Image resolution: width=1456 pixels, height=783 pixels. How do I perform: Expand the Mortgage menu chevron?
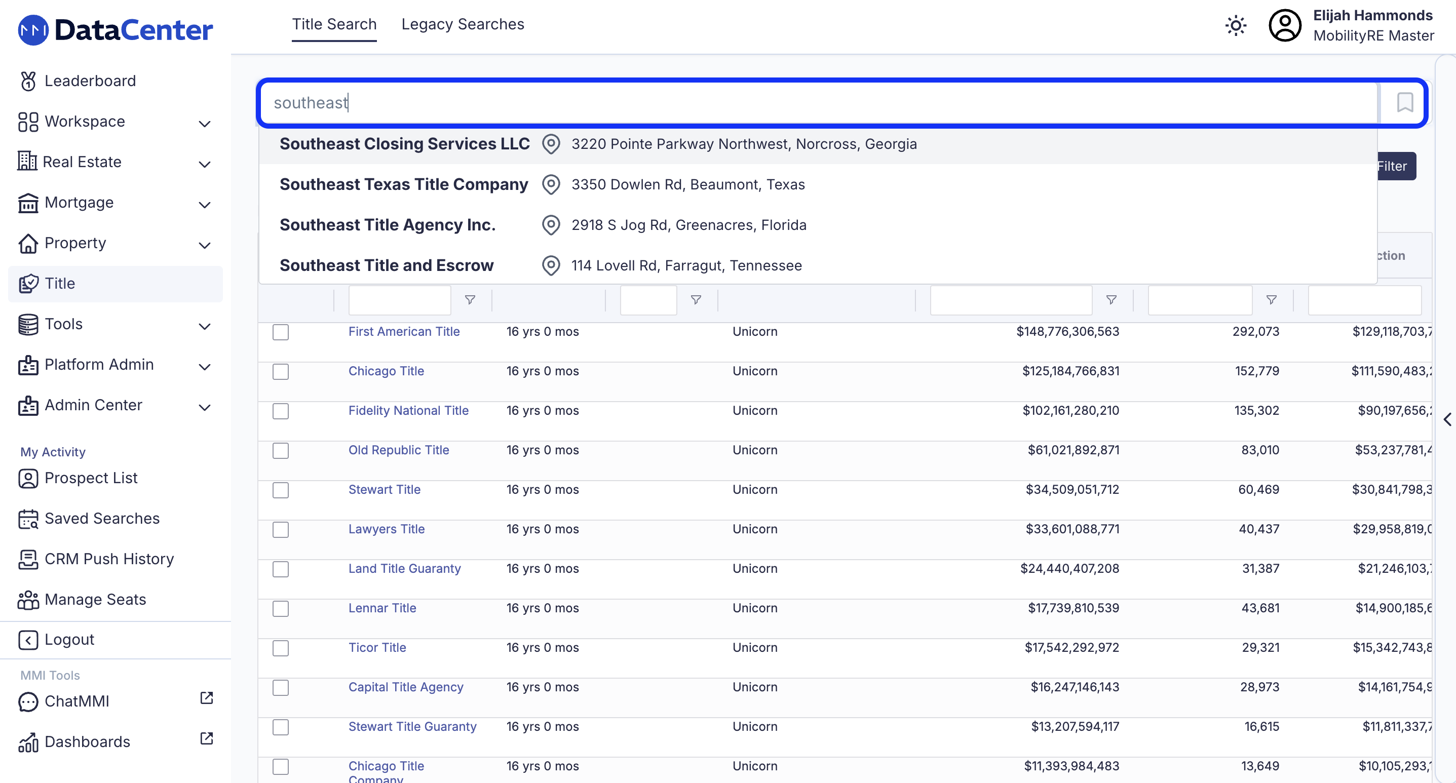click(x=205, y=205)
